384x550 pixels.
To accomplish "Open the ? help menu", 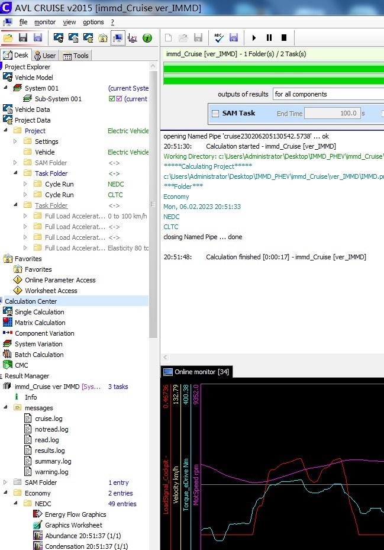I will point(112,22).
